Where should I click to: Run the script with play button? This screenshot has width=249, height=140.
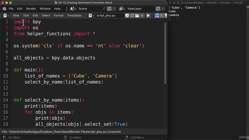(x=148, y=16)
